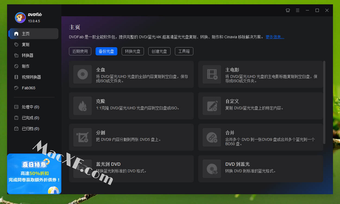Open the 转换器 sidebar module
The image size is (340, 204).
click(x=33, y=55)
